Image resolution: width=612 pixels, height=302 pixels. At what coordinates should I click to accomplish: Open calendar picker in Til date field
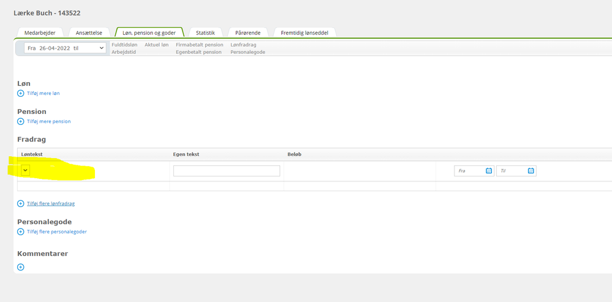click(531, 170)
